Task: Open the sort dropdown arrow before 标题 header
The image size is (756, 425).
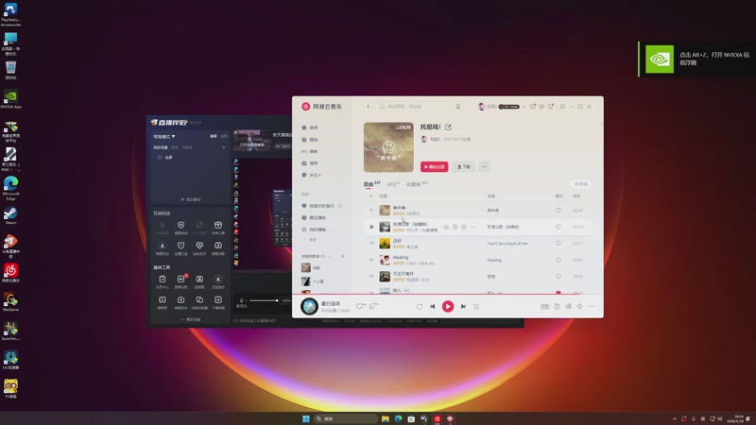Action: coord(370,196)
